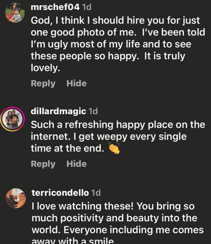Open dillardmagic's story avatar
This screenshot has height=244, width=211.
(12, 119)
